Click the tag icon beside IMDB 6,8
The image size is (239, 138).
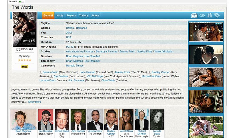click(x=19, y=49)
